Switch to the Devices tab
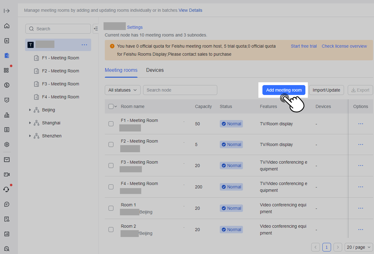The image size is (374, 254). 155,70
